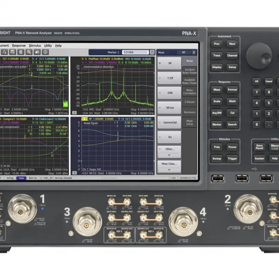Click the Marker 1 frequency input field
279x279 pixels.
[135, 52]
